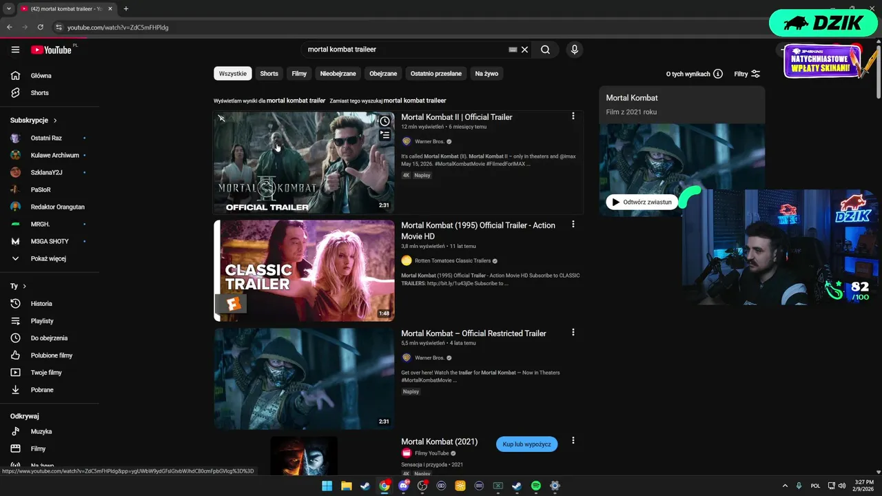
Task: Open the Spotify taskbar icon
Action: tap(536, 486)
